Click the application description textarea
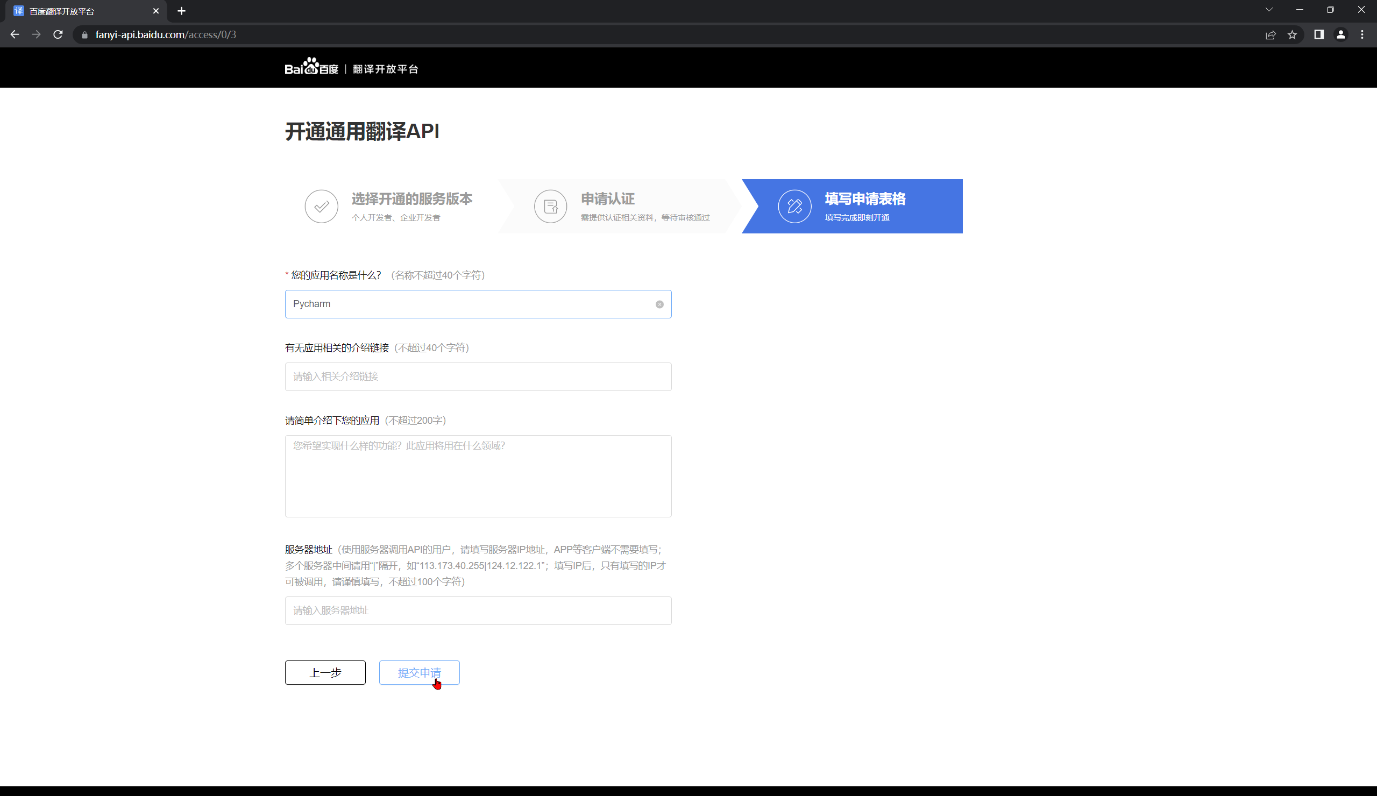Image resolution: width=1377 pixels, height=796 pixels. (x=478, y=476)
